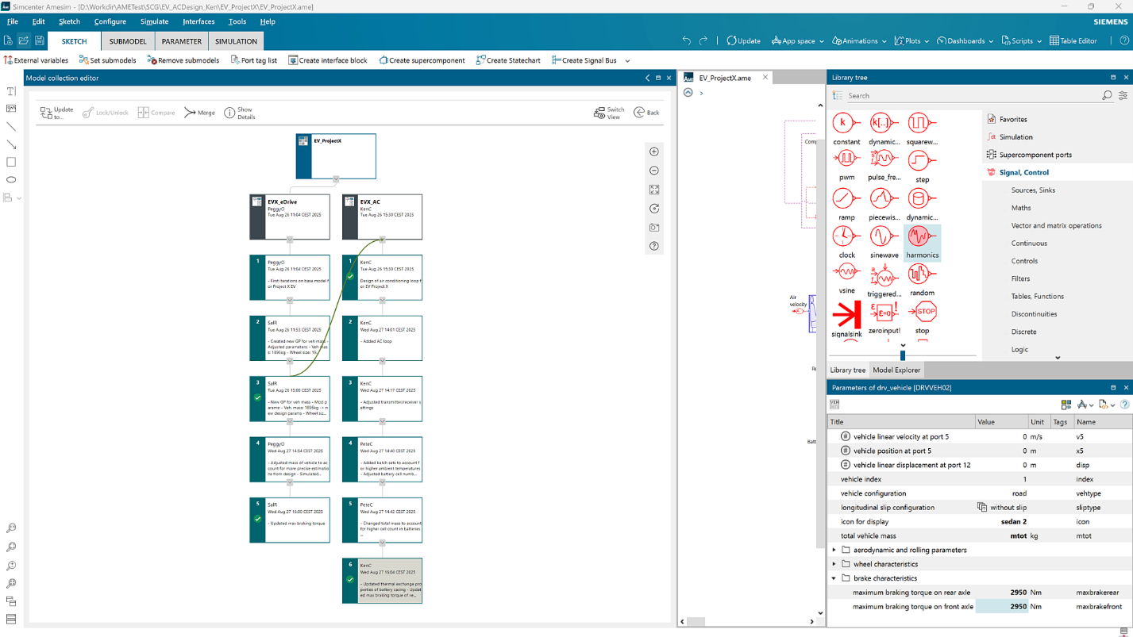
Task: Zoom in on the model collection graph
Action: [x=654, y=152]
